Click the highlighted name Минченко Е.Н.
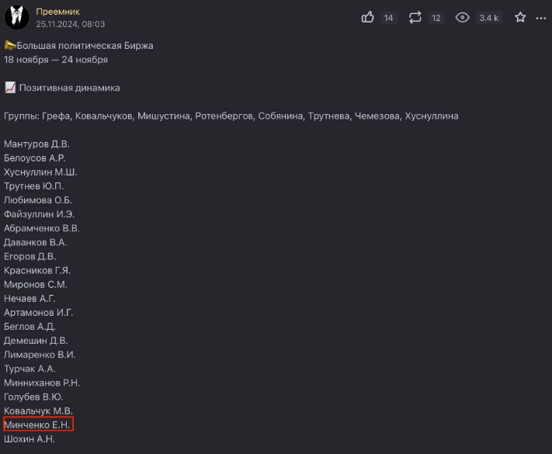Viewport: 552px width, 454px height. tap(38, 425)
